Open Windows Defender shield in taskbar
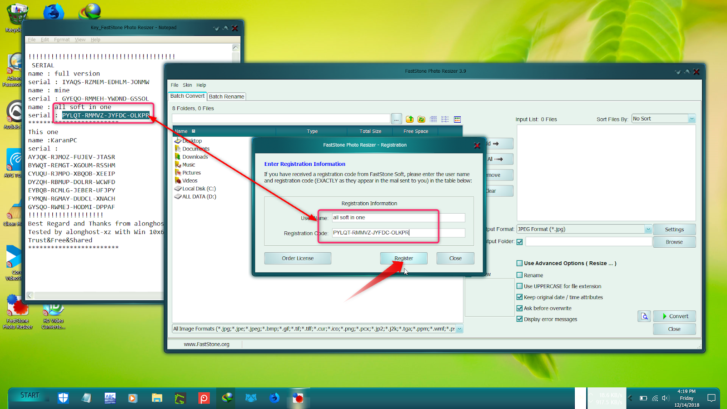Image resolution: width=727 pixels, height=409 pixels. point(63,398)
